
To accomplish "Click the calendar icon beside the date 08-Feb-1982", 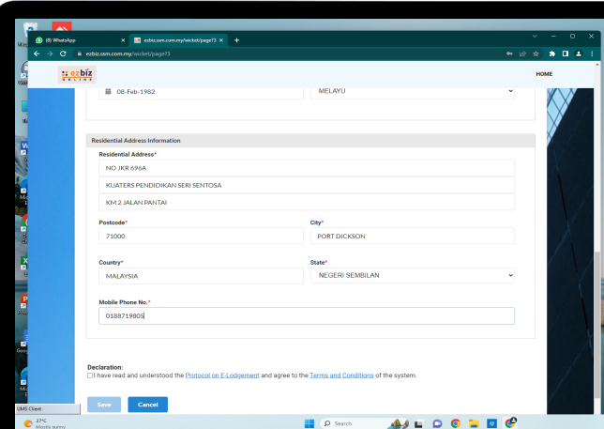I will click(x=108, y=92).
